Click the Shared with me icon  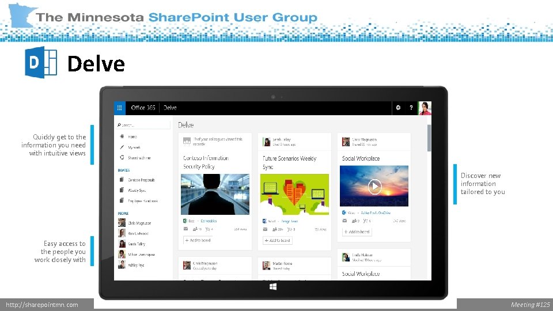point(122,158)
